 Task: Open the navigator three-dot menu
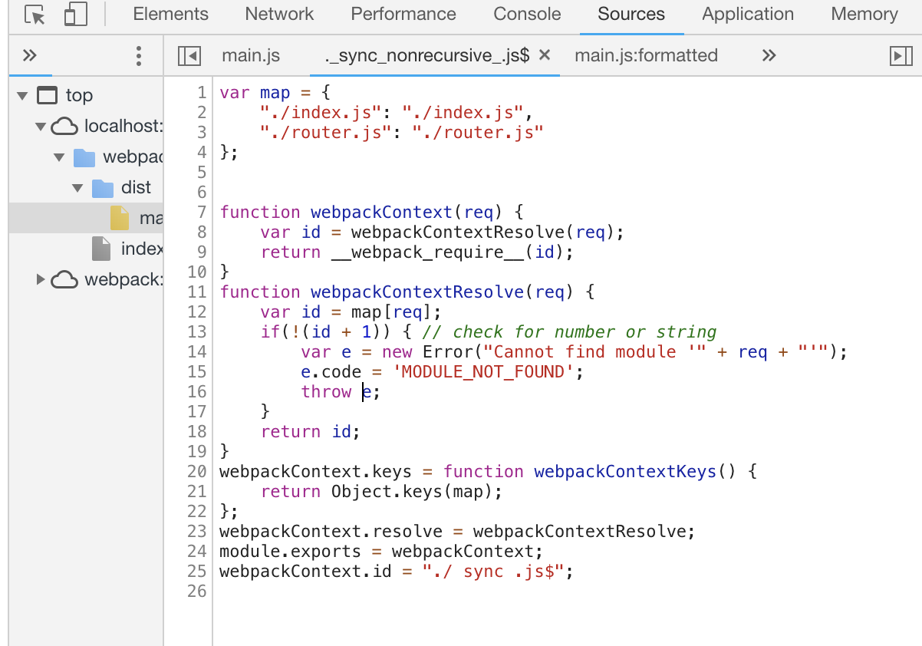pyautogui.click(x=138, y=55)
